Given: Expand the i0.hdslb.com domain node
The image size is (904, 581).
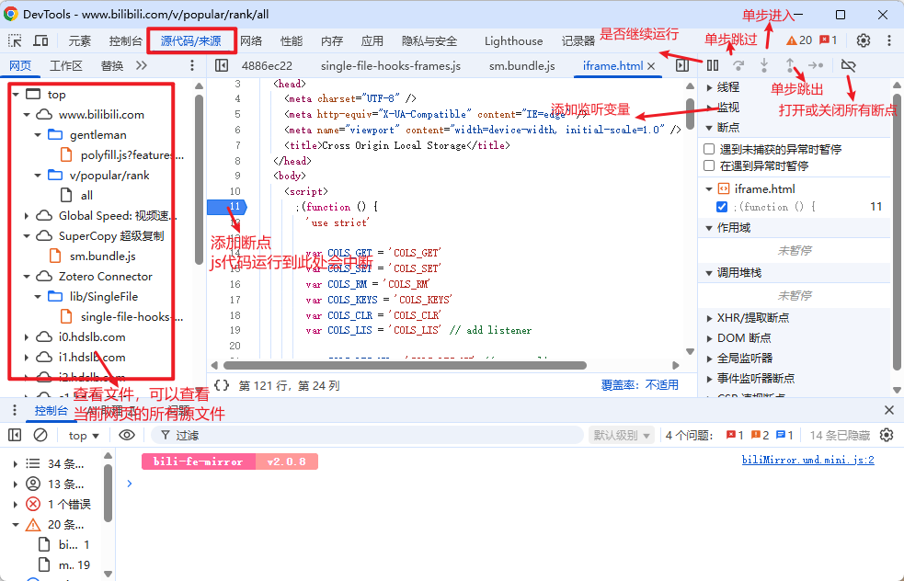Looking at the screenshot, I should point(27,337).
